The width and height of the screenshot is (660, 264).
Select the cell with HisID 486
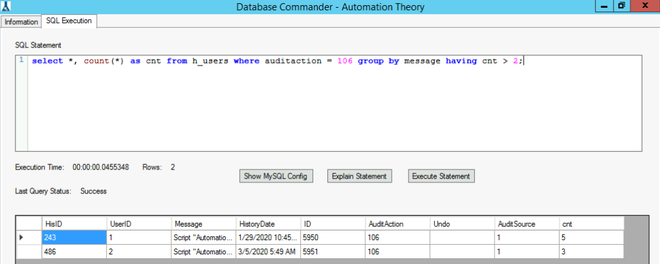point(74,252)
